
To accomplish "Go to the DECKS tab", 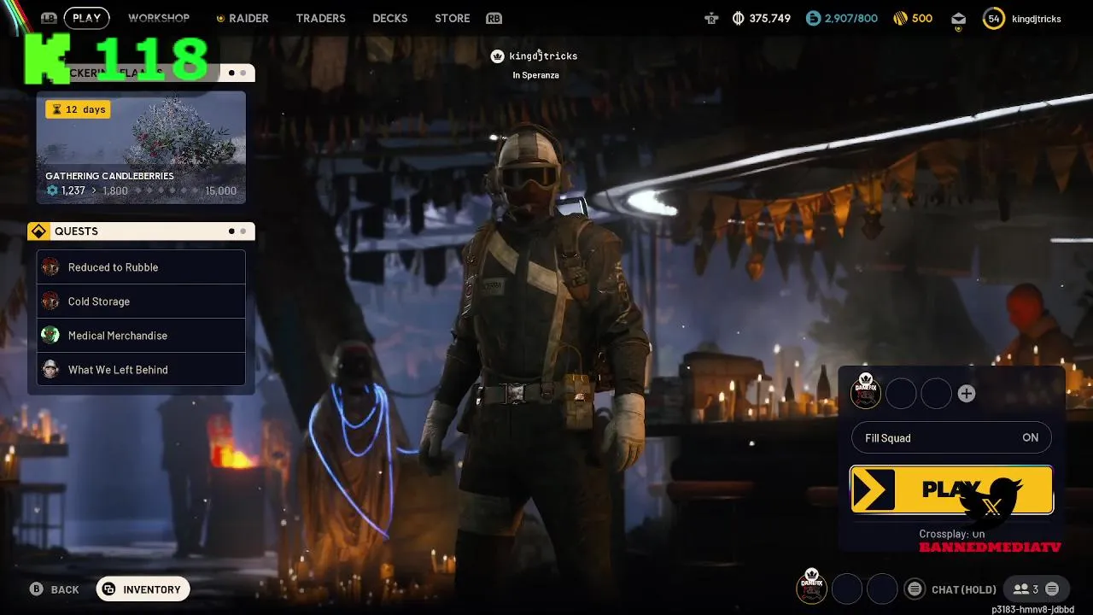I will pos(390,18).
